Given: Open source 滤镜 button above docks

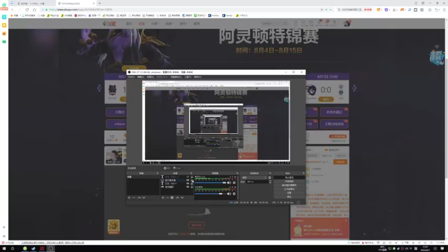Looking at the screenshot, I should [177, 168].
